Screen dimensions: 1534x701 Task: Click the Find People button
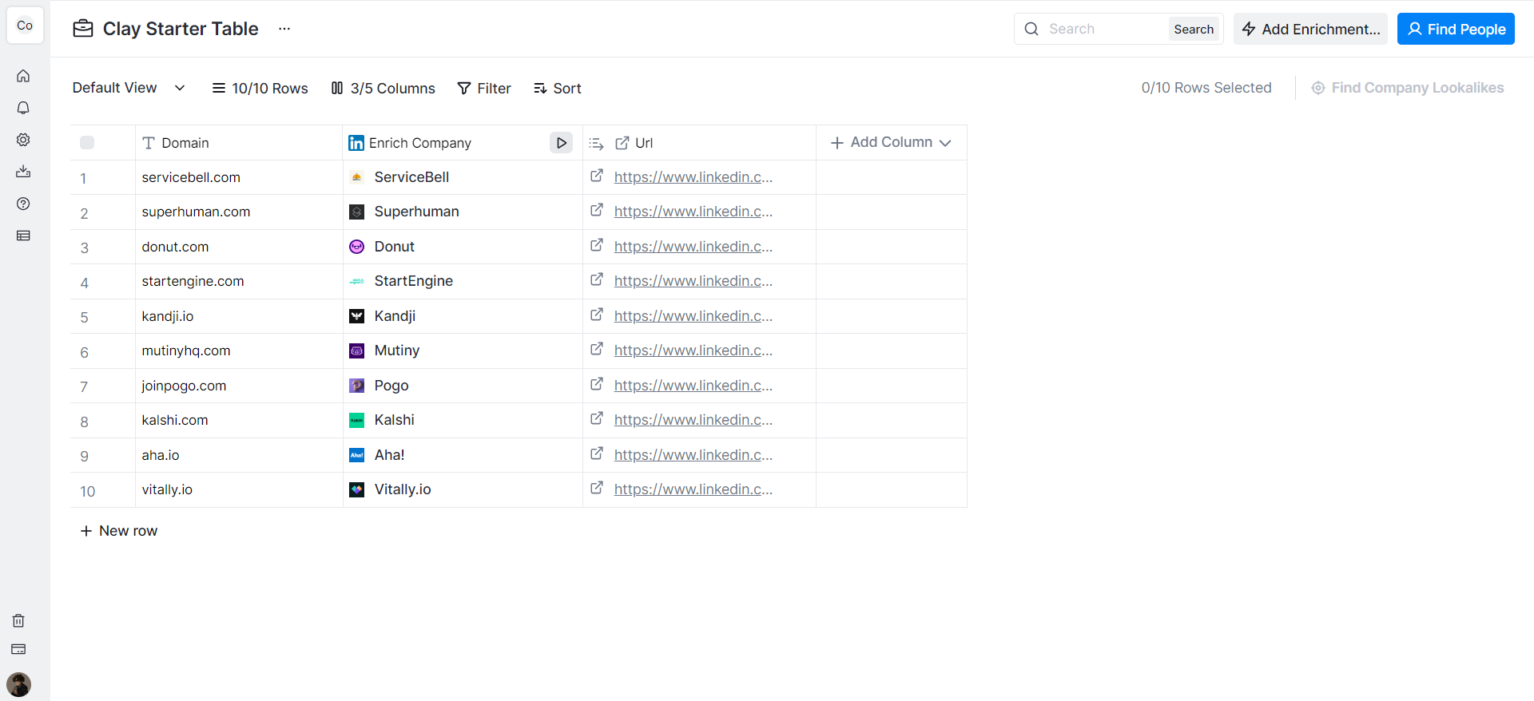tap(1456, 29)
